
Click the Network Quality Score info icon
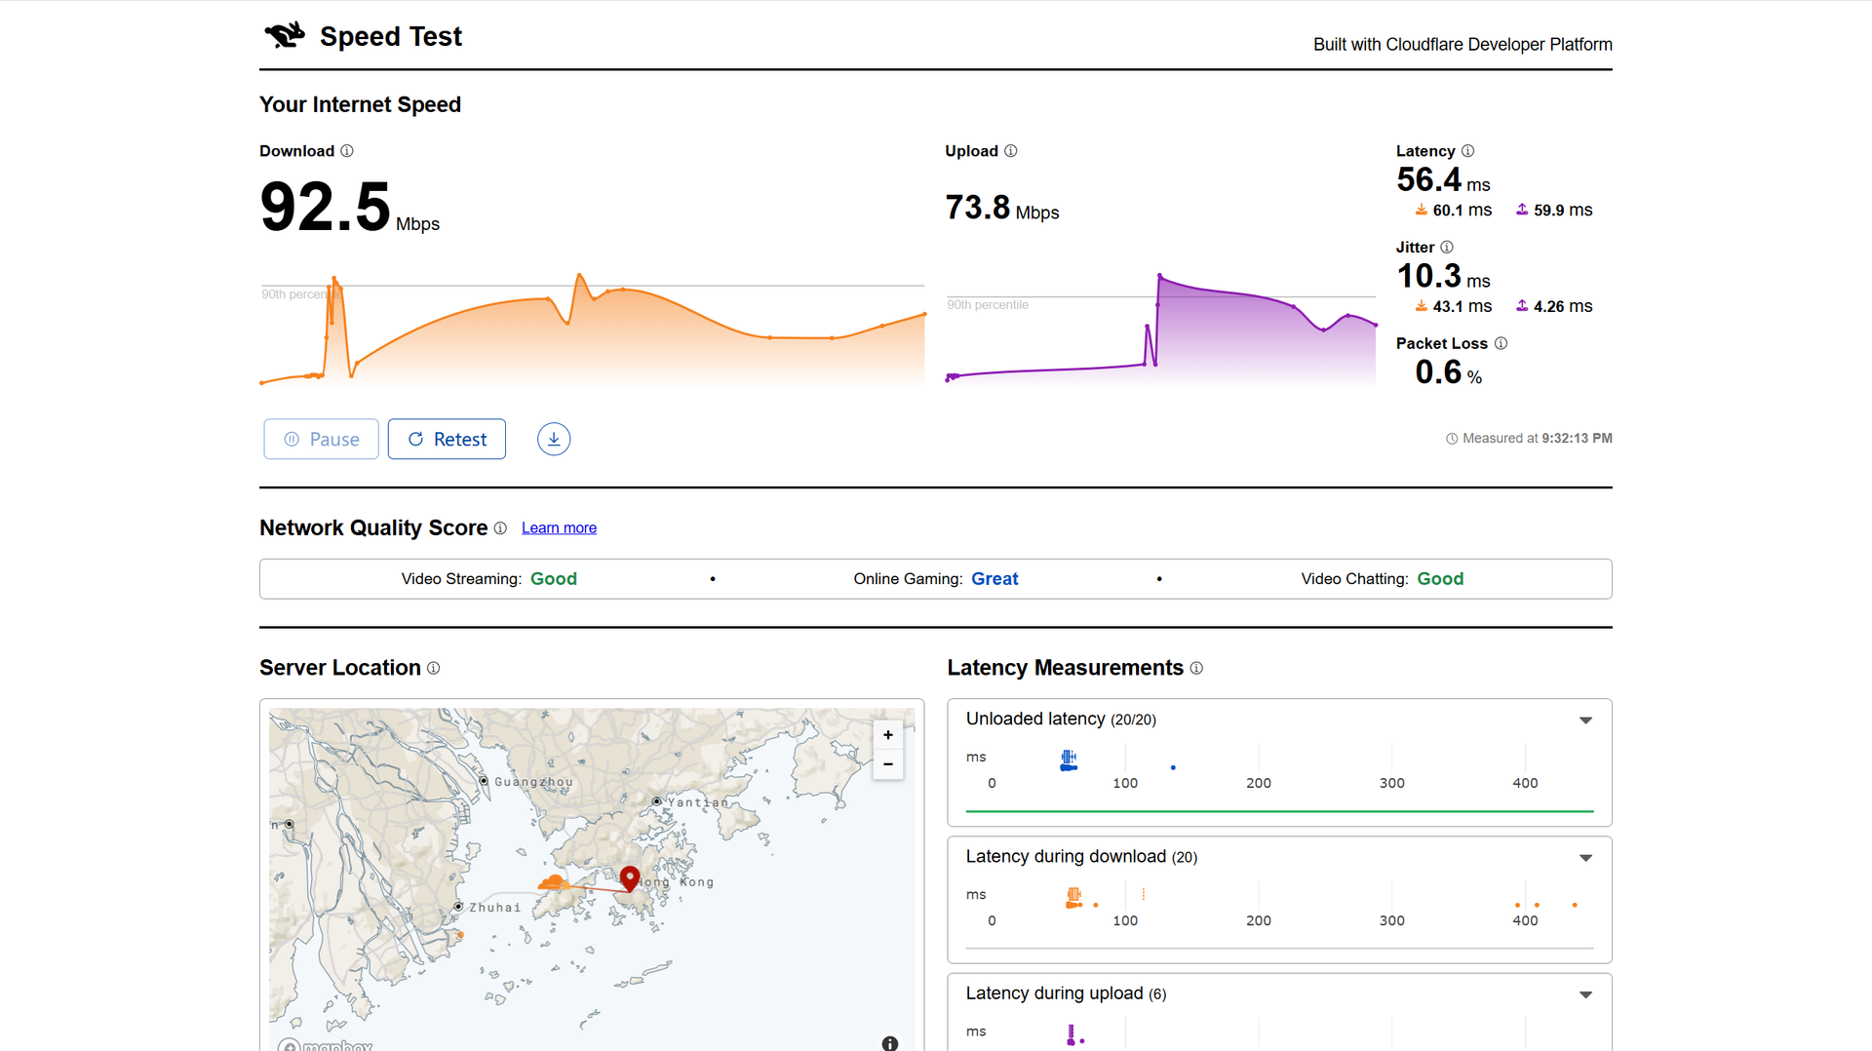pos(500,528)
